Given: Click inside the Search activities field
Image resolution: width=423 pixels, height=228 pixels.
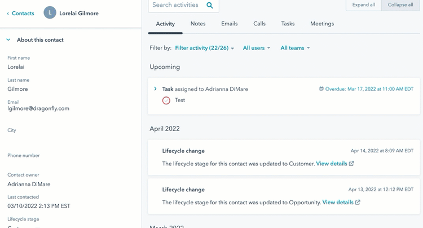Looking at the screenshot, I should tap(176, 5).
